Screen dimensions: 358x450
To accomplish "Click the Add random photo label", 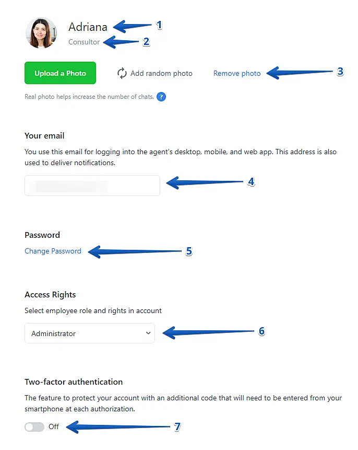I will coord(161,73).
